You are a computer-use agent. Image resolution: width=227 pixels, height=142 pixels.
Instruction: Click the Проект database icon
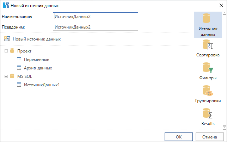13,51
